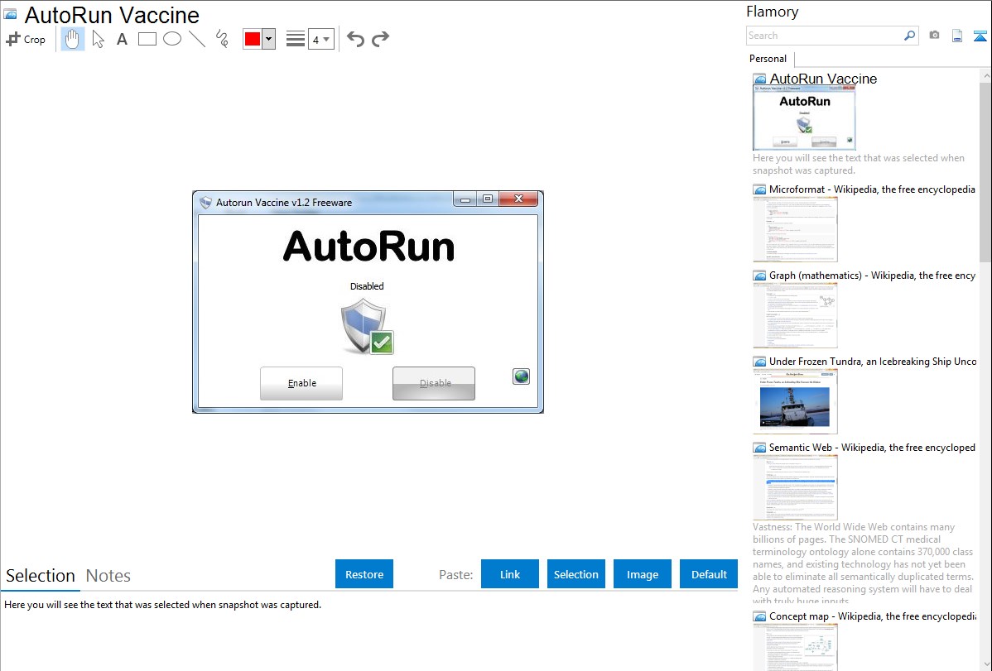Screen dimensions: 992x671
Task: Focus the Flamory search field
Action: [x=825, y=36]
